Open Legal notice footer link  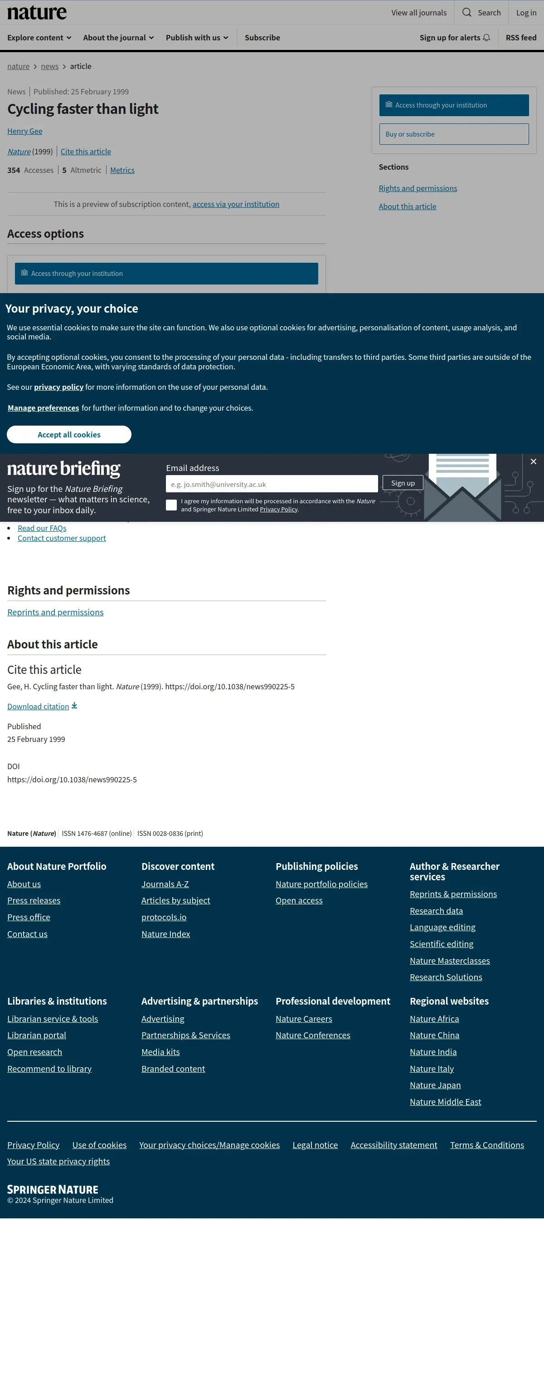pyautogui.click(x=315, y=1145)
